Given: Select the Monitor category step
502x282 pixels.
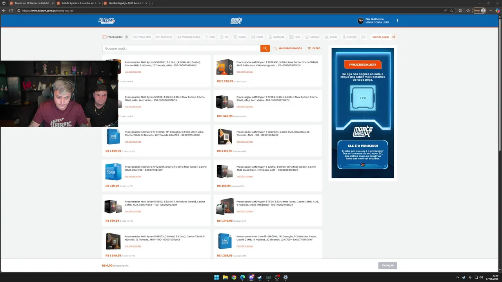Looking at the screenshot, I should point(312,37).
